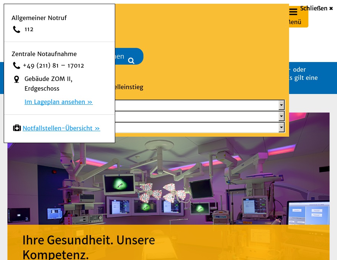Click the Schließen text

coord(314,9)
